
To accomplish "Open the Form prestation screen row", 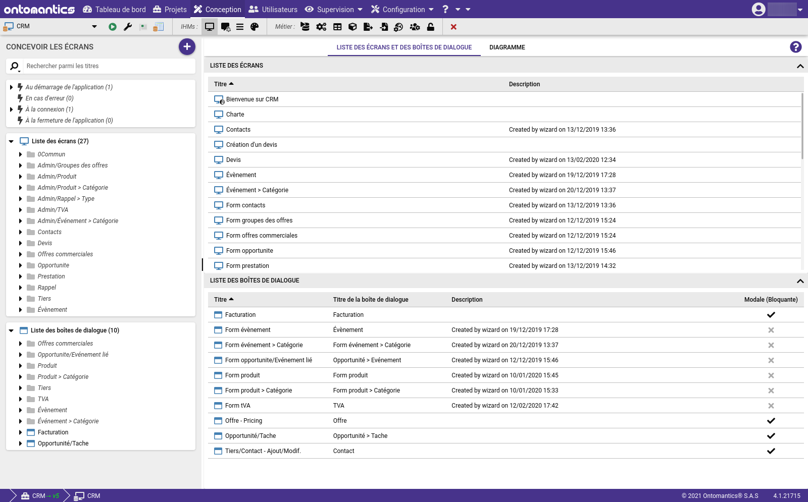I will click(x=505, y=266).
